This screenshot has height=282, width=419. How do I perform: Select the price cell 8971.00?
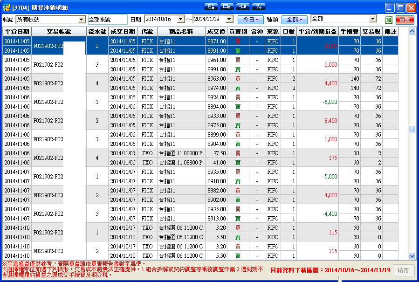[x=216, y=41]
